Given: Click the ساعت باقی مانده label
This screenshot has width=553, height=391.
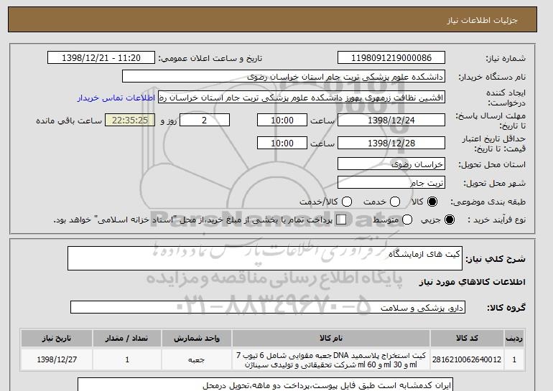Looking at the screenshot, I should click(69, 121).
